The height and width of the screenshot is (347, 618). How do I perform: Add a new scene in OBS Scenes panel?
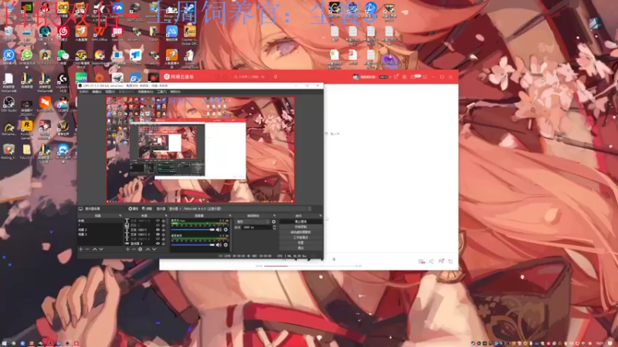(80, 249)
